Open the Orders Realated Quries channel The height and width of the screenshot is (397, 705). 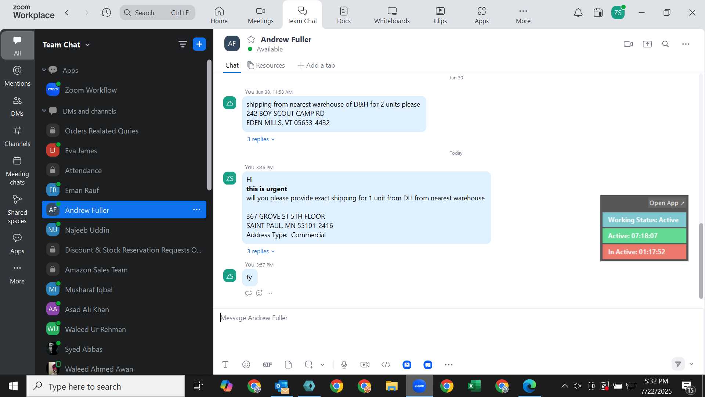click(x=124, y=131)
